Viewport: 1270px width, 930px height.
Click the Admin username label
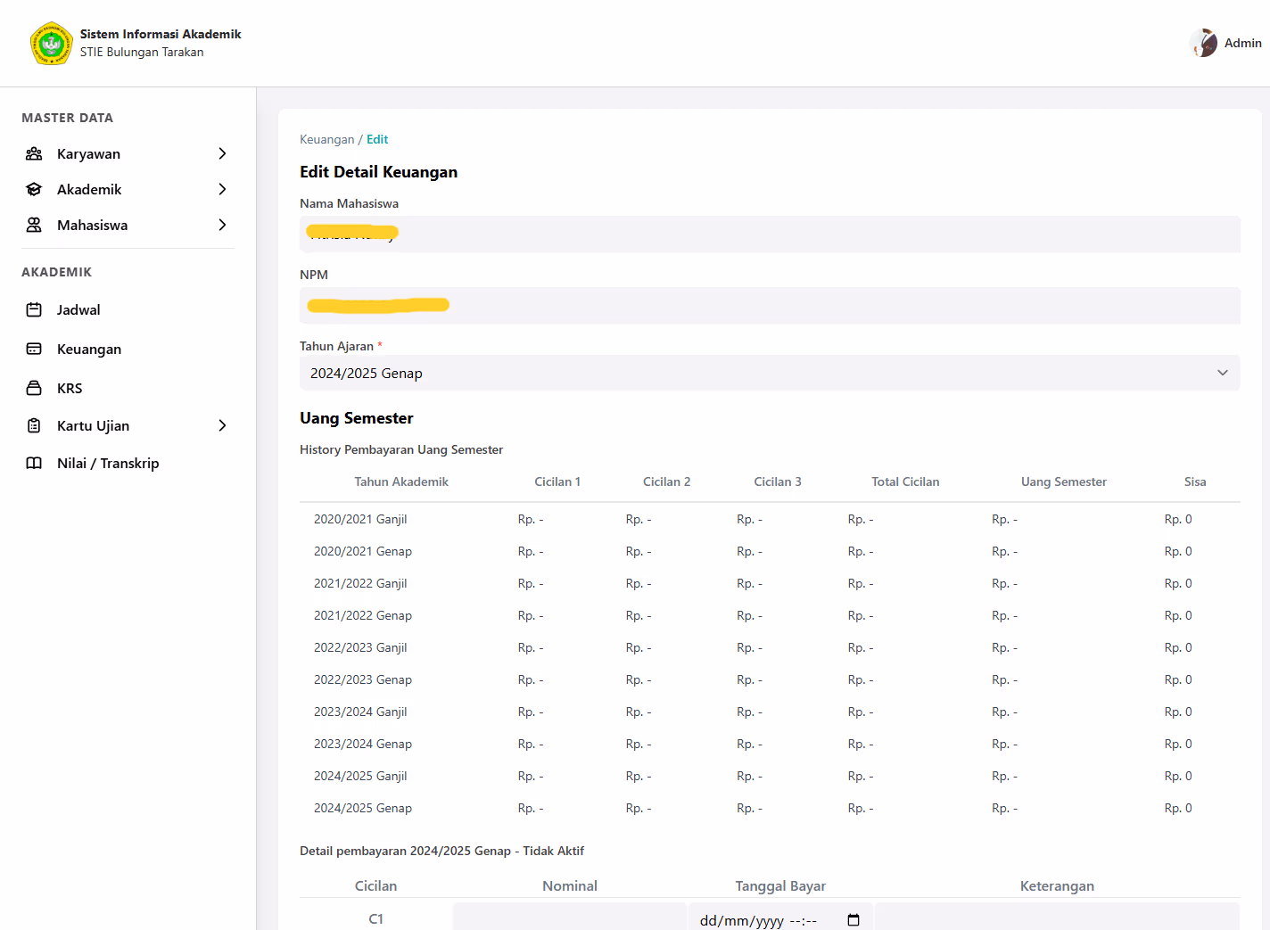(x=1242, y=43)
